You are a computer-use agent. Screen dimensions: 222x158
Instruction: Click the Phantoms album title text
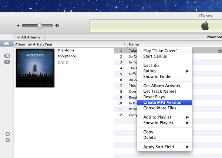(x=66, y=50)
